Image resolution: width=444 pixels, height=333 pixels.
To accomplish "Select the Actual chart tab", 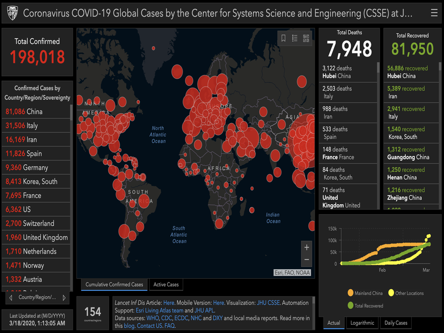I will coord(334,323).
